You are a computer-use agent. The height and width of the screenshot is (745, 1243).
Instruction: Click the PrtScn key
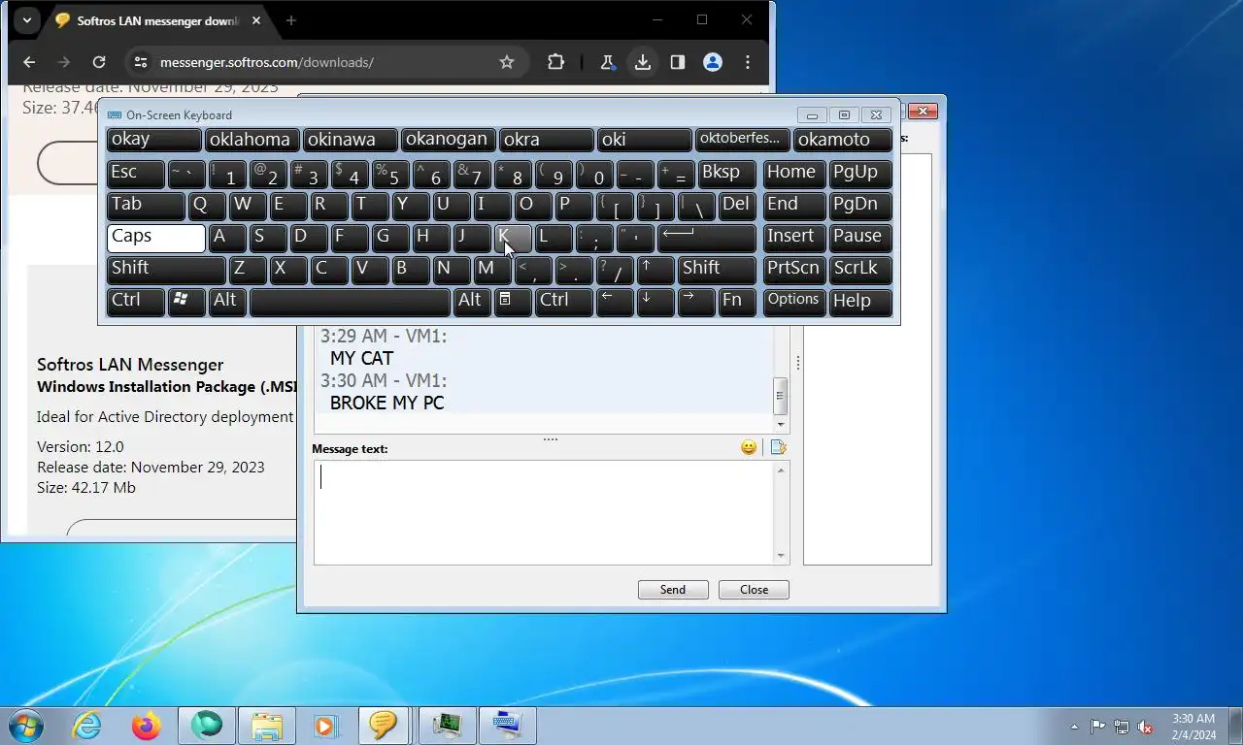point(794,270)
